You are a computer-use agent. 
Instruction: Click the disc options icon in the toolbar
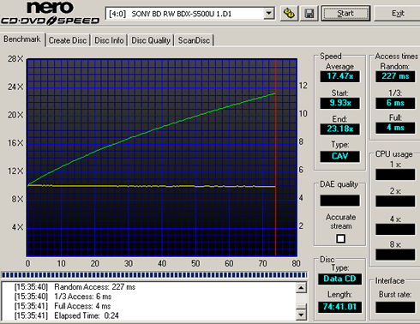click(x=289, y=14)
